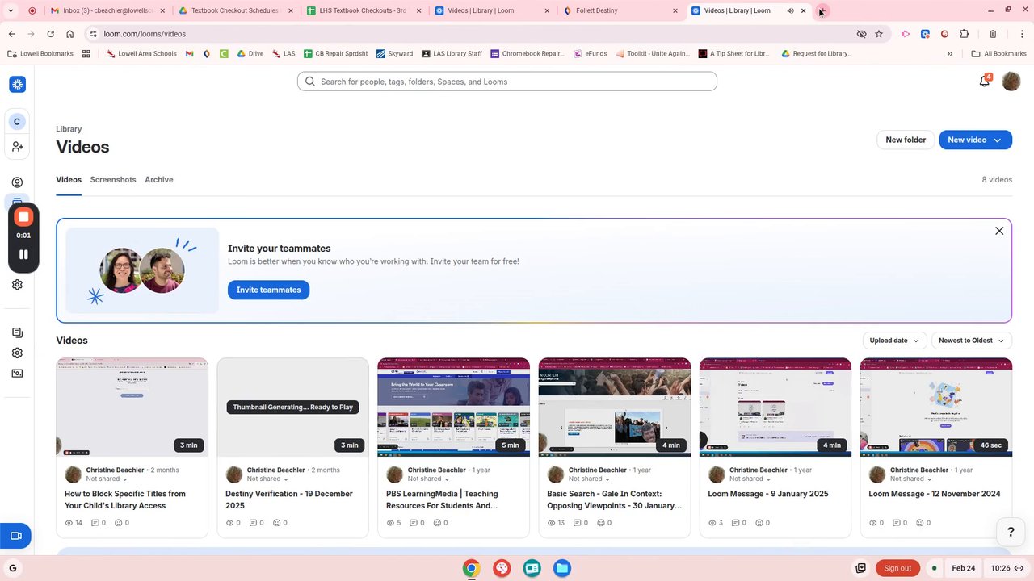The image size is (1034, 581).
Task: Open the PBS LearningMedia video thumbnail
Action: [454, 408]
